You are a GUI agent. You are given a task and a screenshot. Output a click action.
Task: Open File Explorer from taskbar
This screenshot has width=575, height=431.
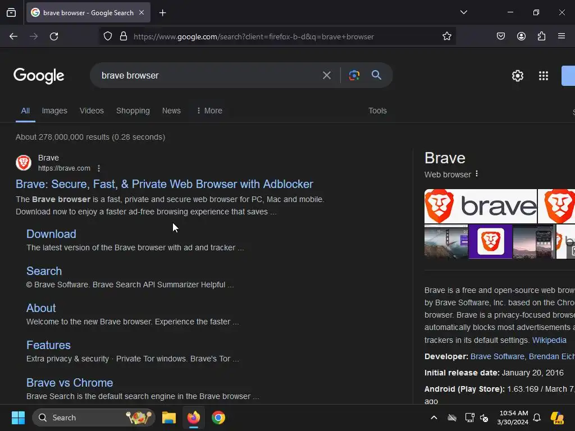(x=169, y=418)
